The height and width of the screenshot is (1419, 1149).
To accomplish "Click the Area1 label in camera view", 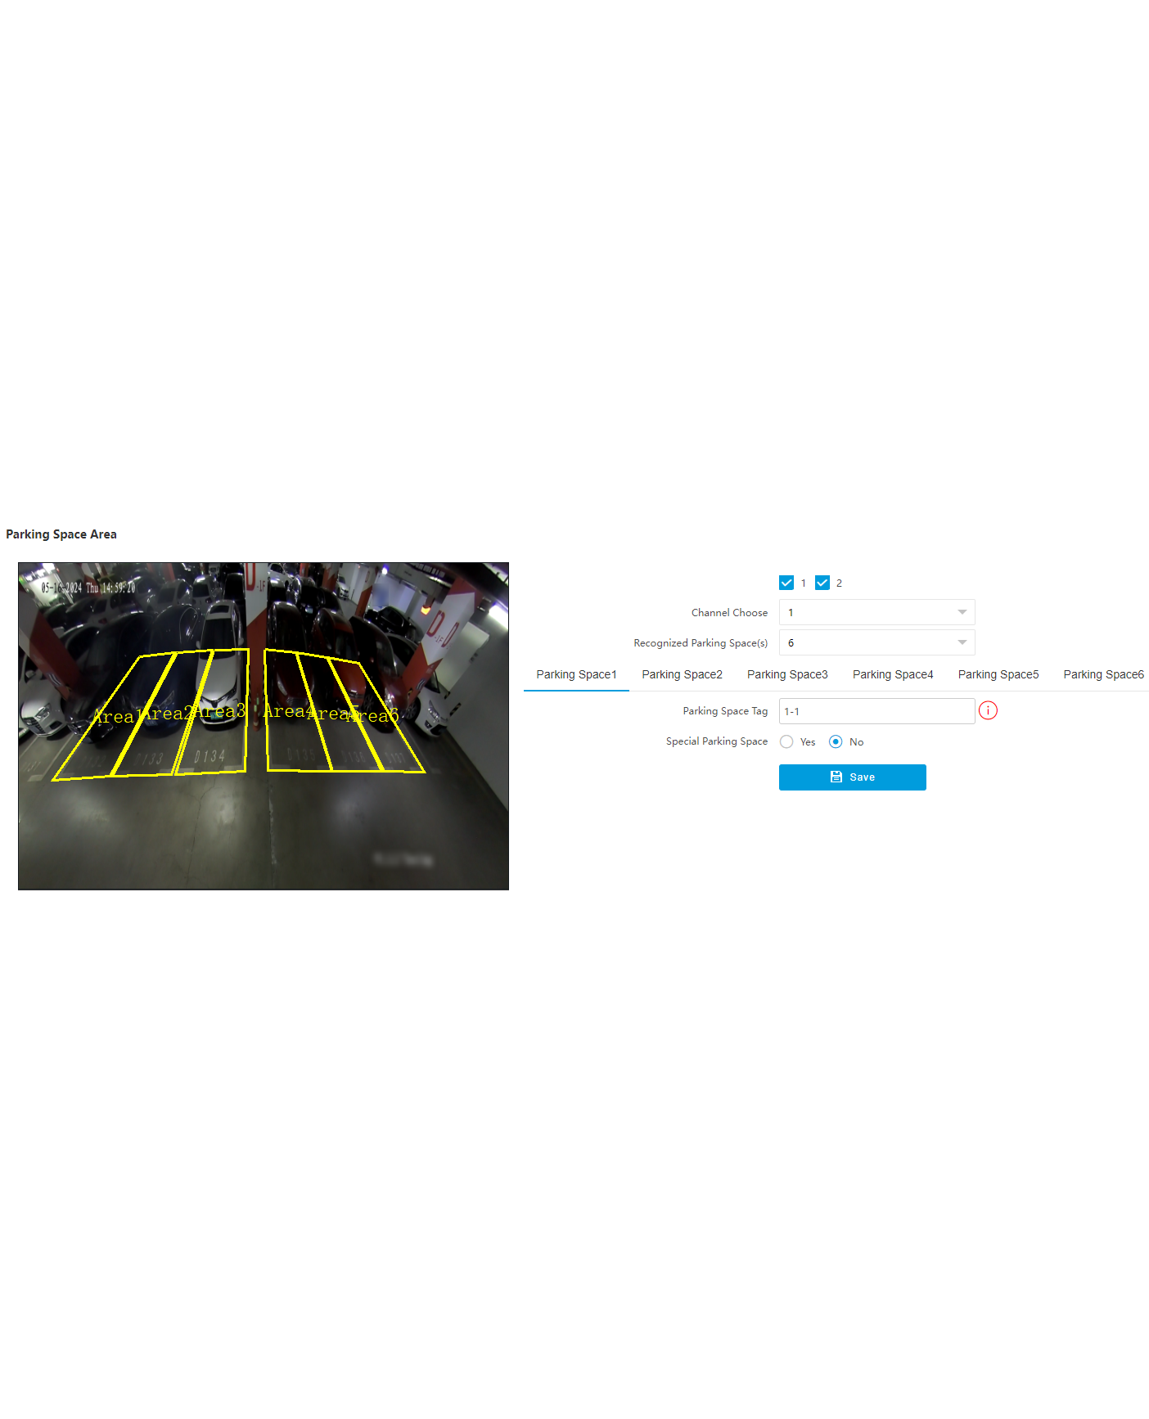I will click(113, 717).
